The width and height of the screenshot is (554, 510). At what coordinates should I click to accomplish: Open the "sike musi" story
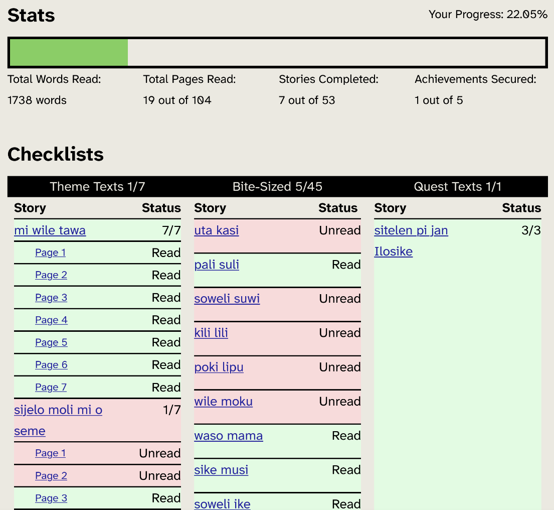[221, 470]
